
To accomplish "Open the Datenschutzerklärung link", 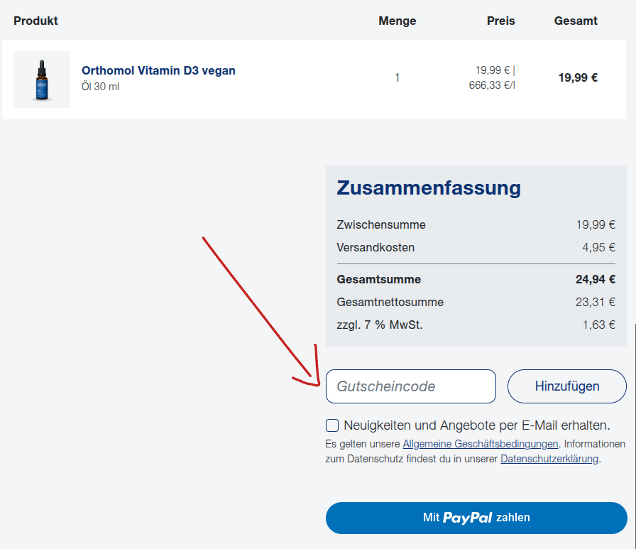I will [x=549, y=459].
